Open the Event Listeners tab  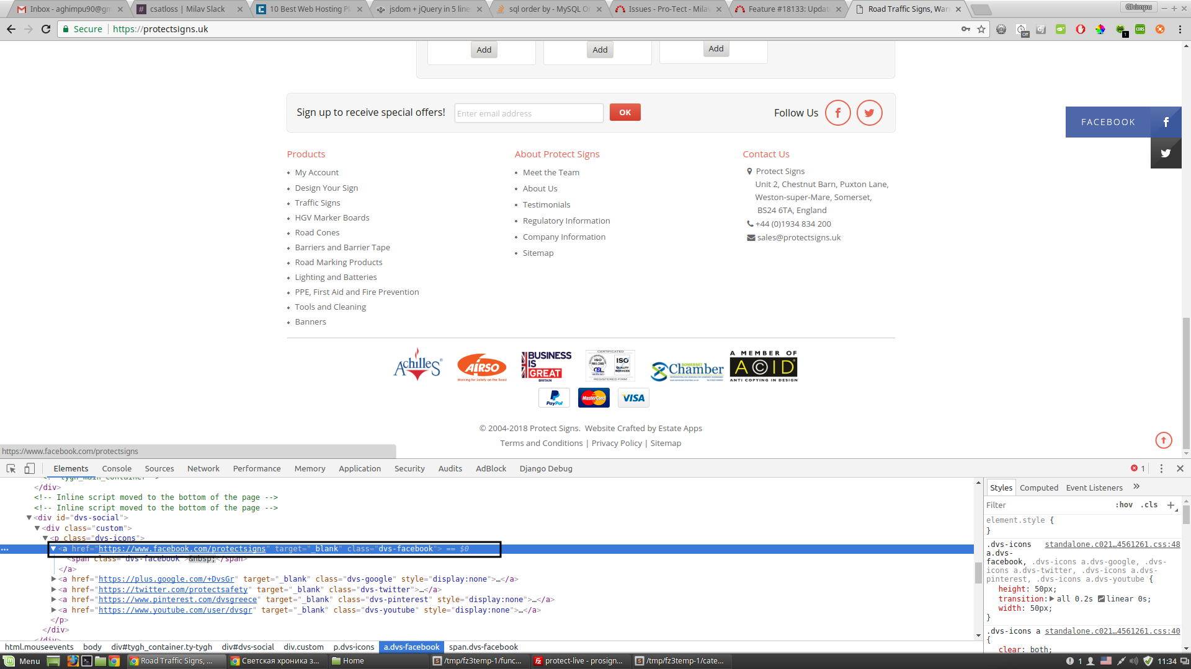(x=1094, y=488)
